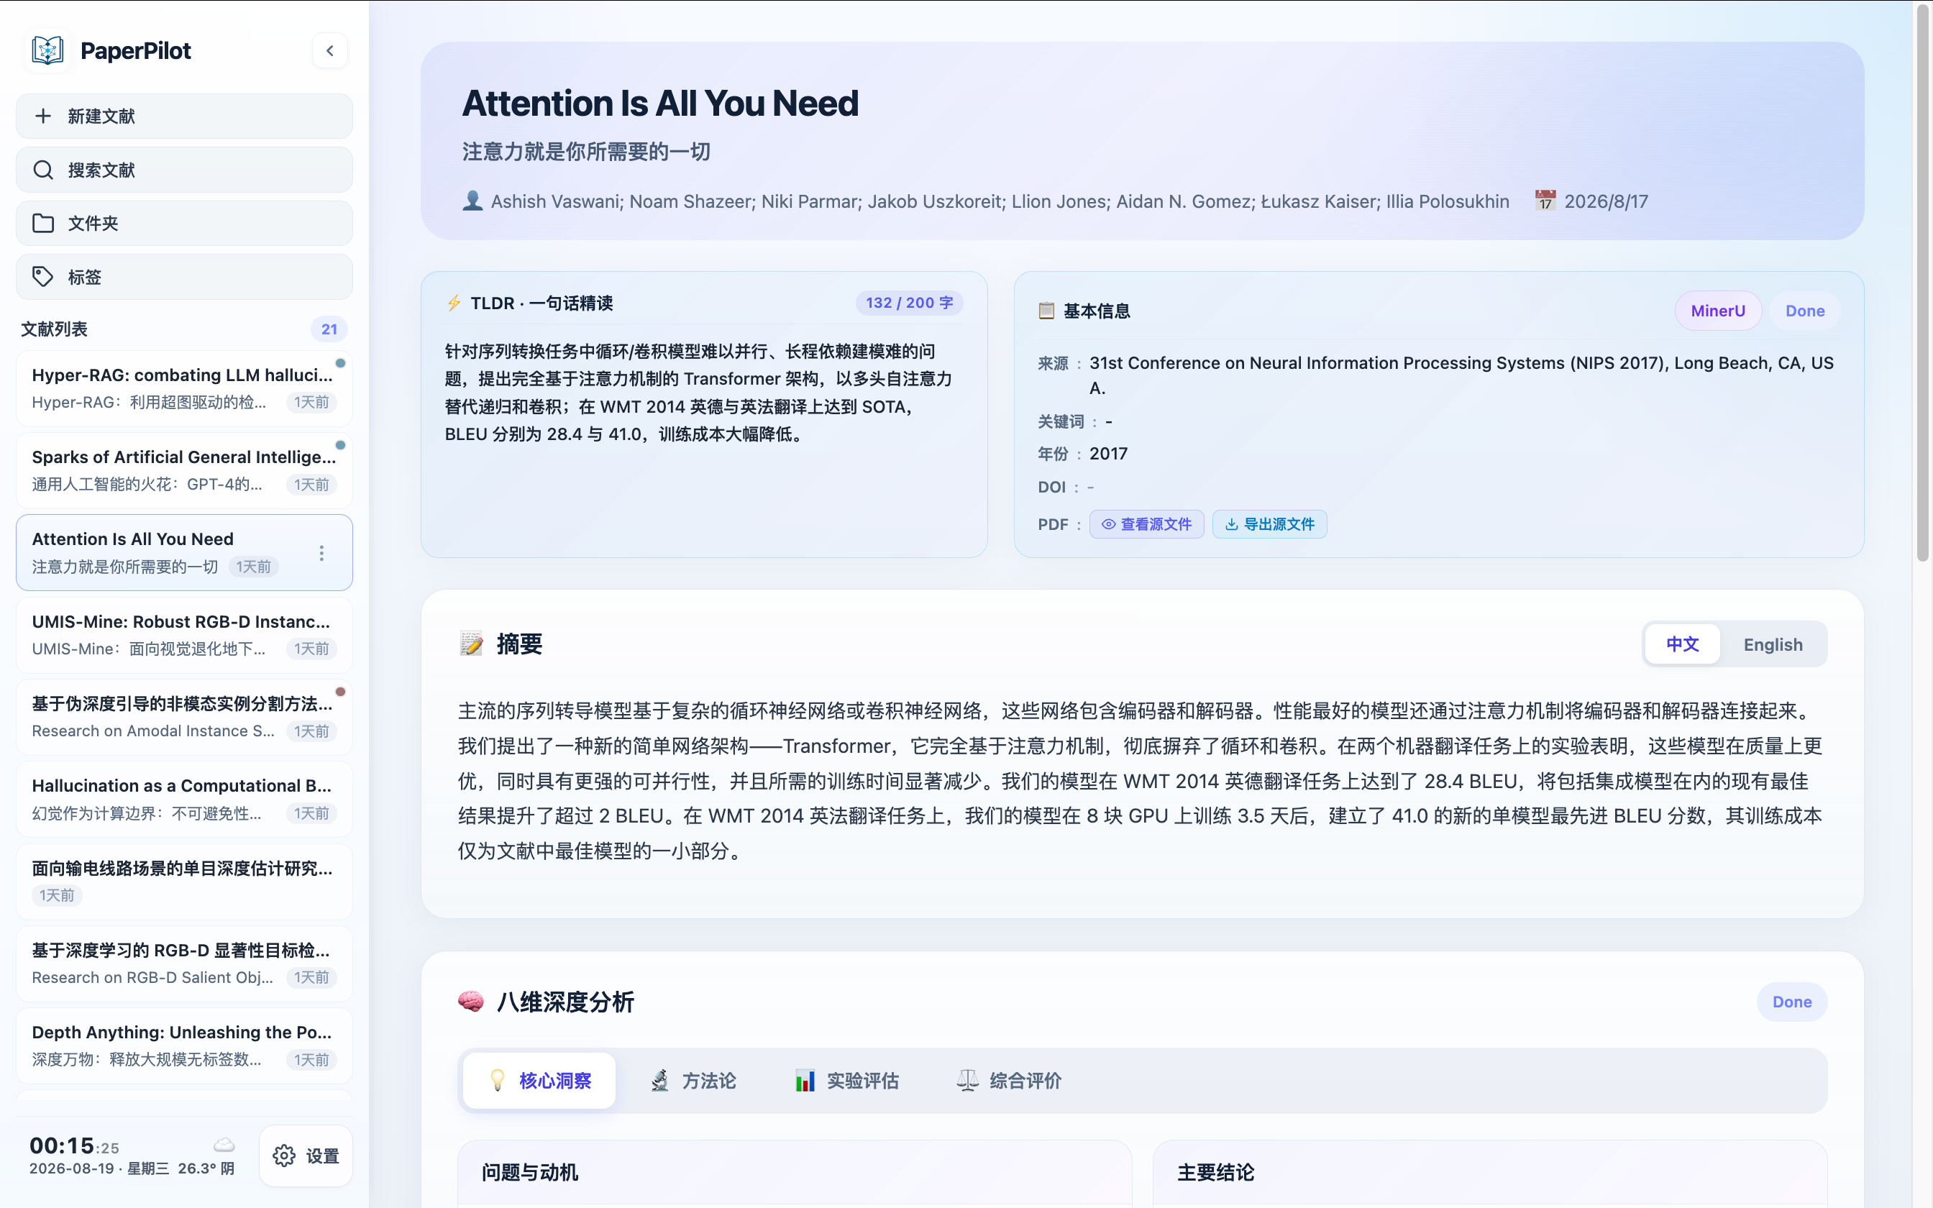Click the PaperPilot logo icon
The height and width of the screenshot is (1208, 1933).
[x=48, y=50]
